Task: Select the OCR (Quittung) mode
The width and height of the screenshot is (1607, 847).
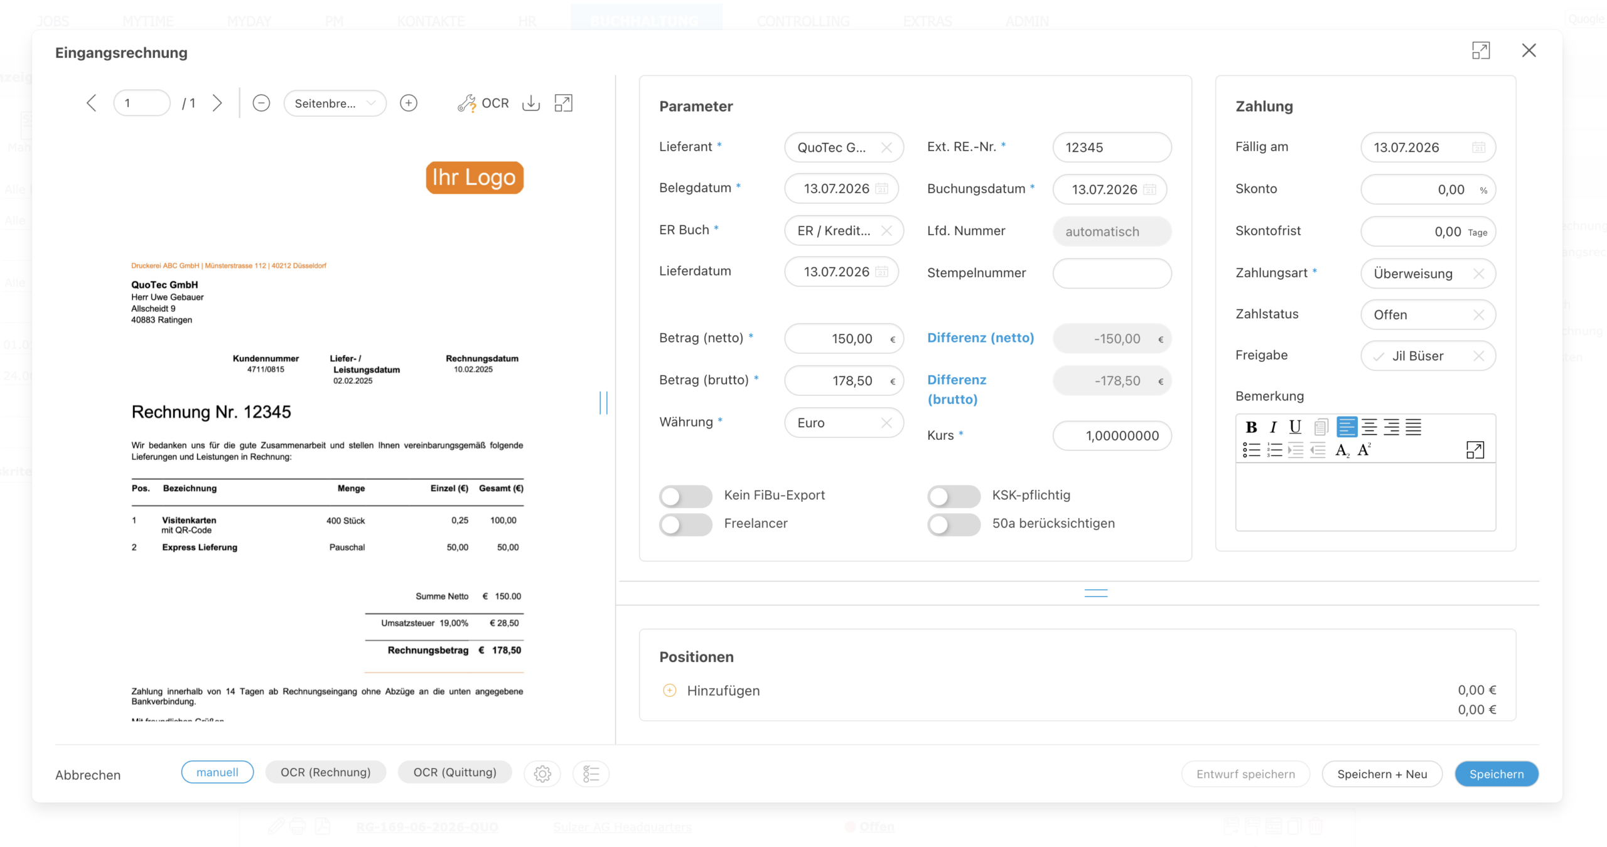Action: (454, 772)
